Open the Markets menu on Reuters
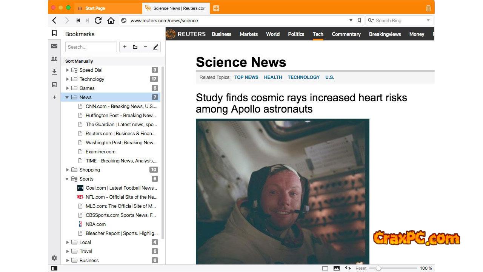 [x=249, y=34]
